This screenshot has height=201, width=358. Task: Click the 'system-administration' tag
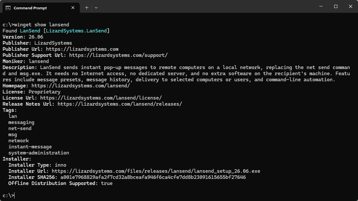point(39,153)
